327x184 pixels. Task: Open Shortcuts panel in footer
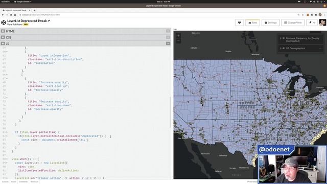pyautogui.click(x=34, y=182)
